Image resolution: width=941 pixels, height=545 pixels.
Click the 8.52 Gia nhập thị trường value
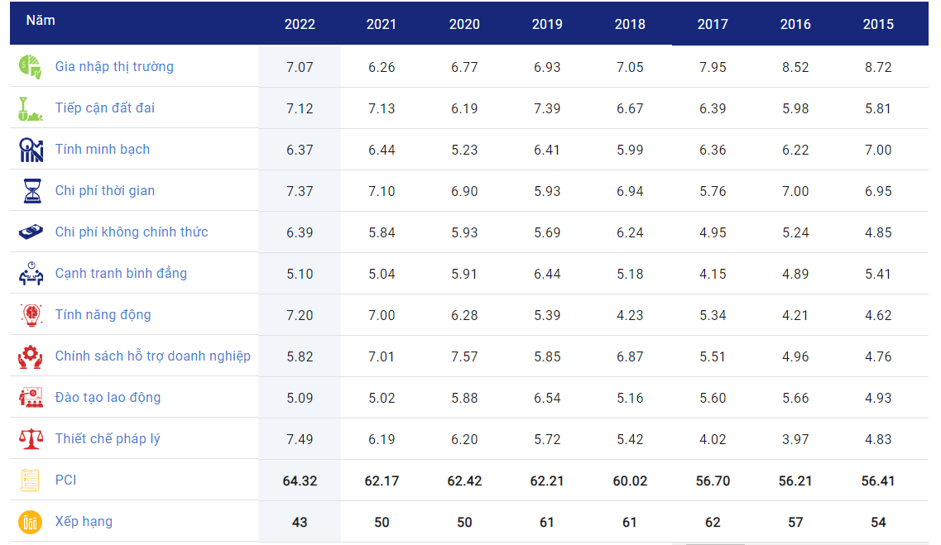[796, 67]
